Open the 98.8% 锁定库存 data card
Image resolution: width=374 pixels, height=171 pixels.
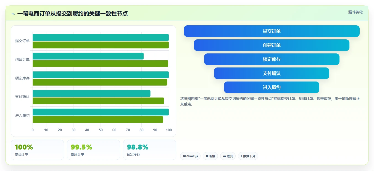tap(149, 150)
